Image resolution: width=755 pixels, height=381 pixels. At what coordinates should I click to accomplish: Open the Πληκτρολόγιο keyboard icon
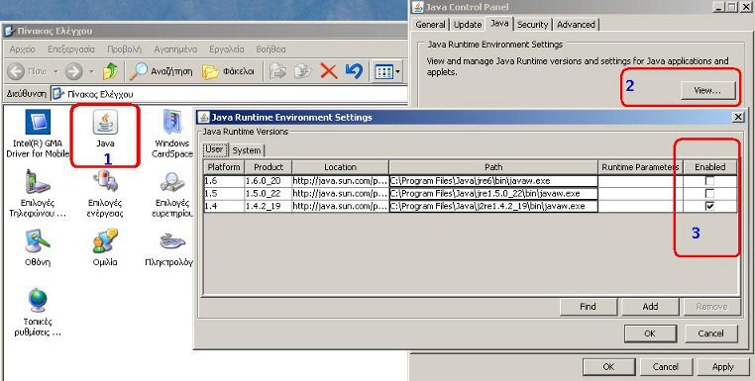coord(172,241)
